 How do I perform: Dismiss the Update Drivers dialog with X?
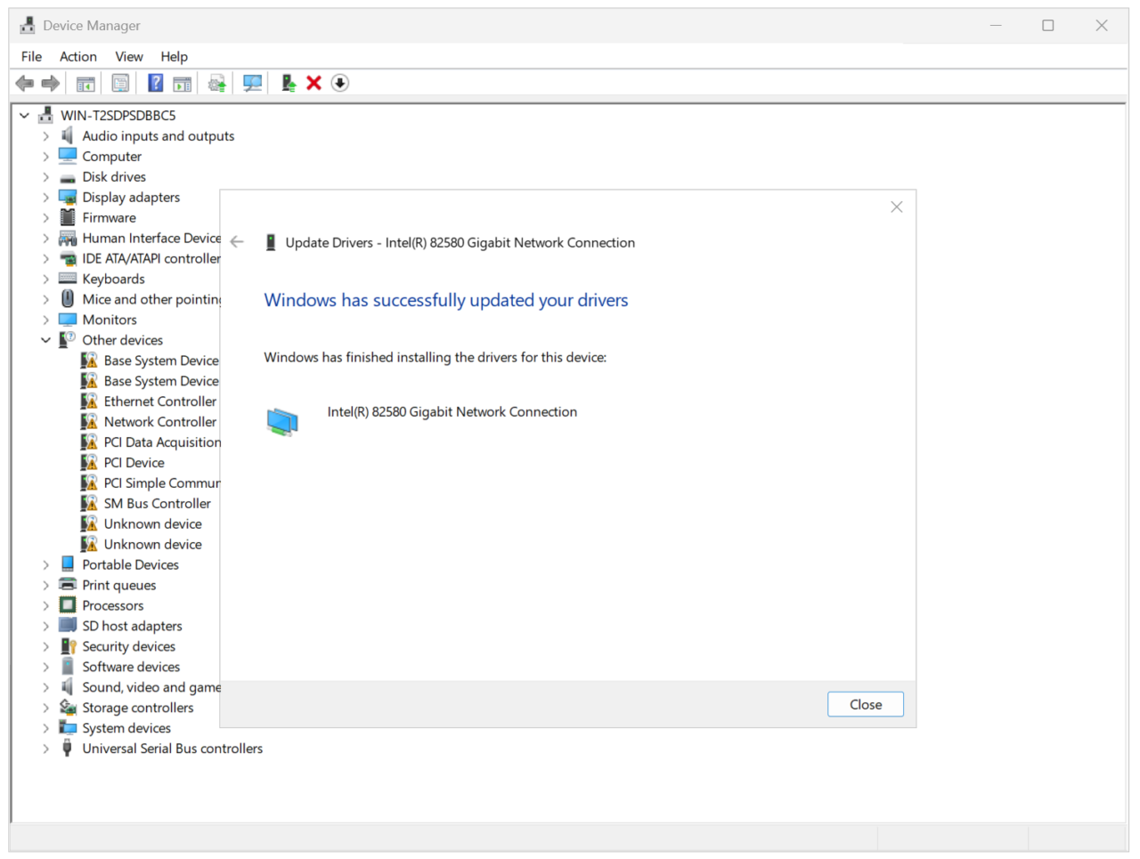click(x=896, y=207)
